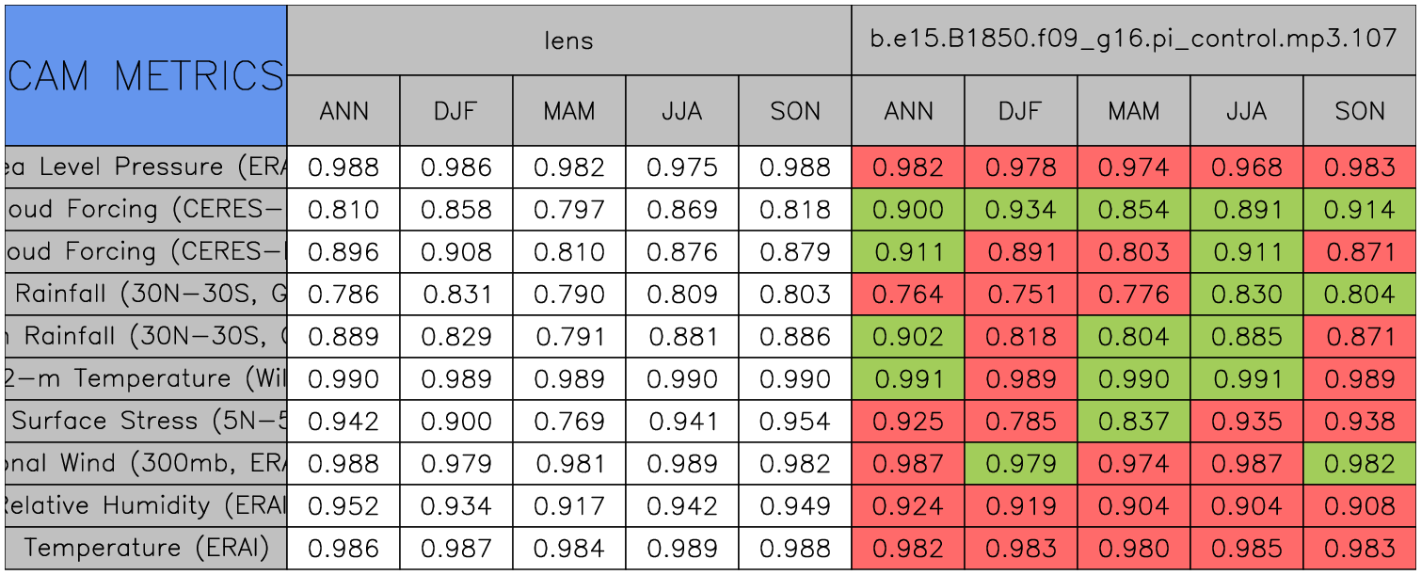Select the DJF header under pi_control
1421x575 pixels.
tap(1021, 111)
